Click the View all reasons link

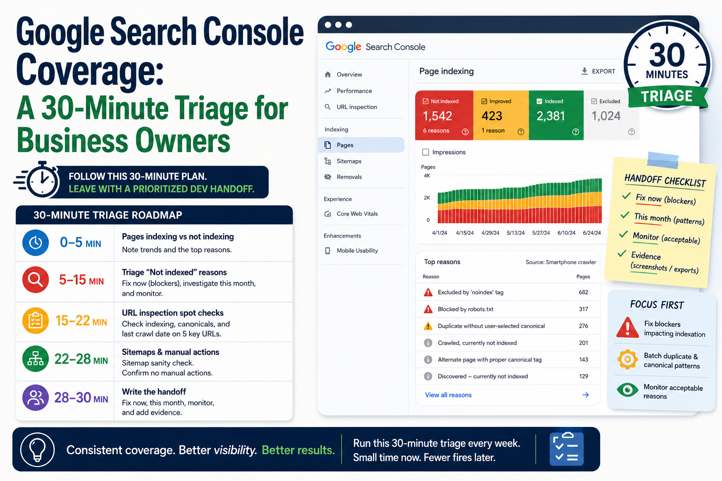[448, 395]
